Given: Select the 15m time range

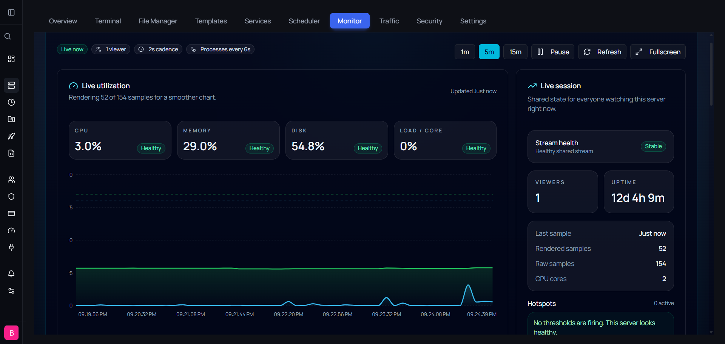Looking at the screenshot, I should [x=515, y=52].
